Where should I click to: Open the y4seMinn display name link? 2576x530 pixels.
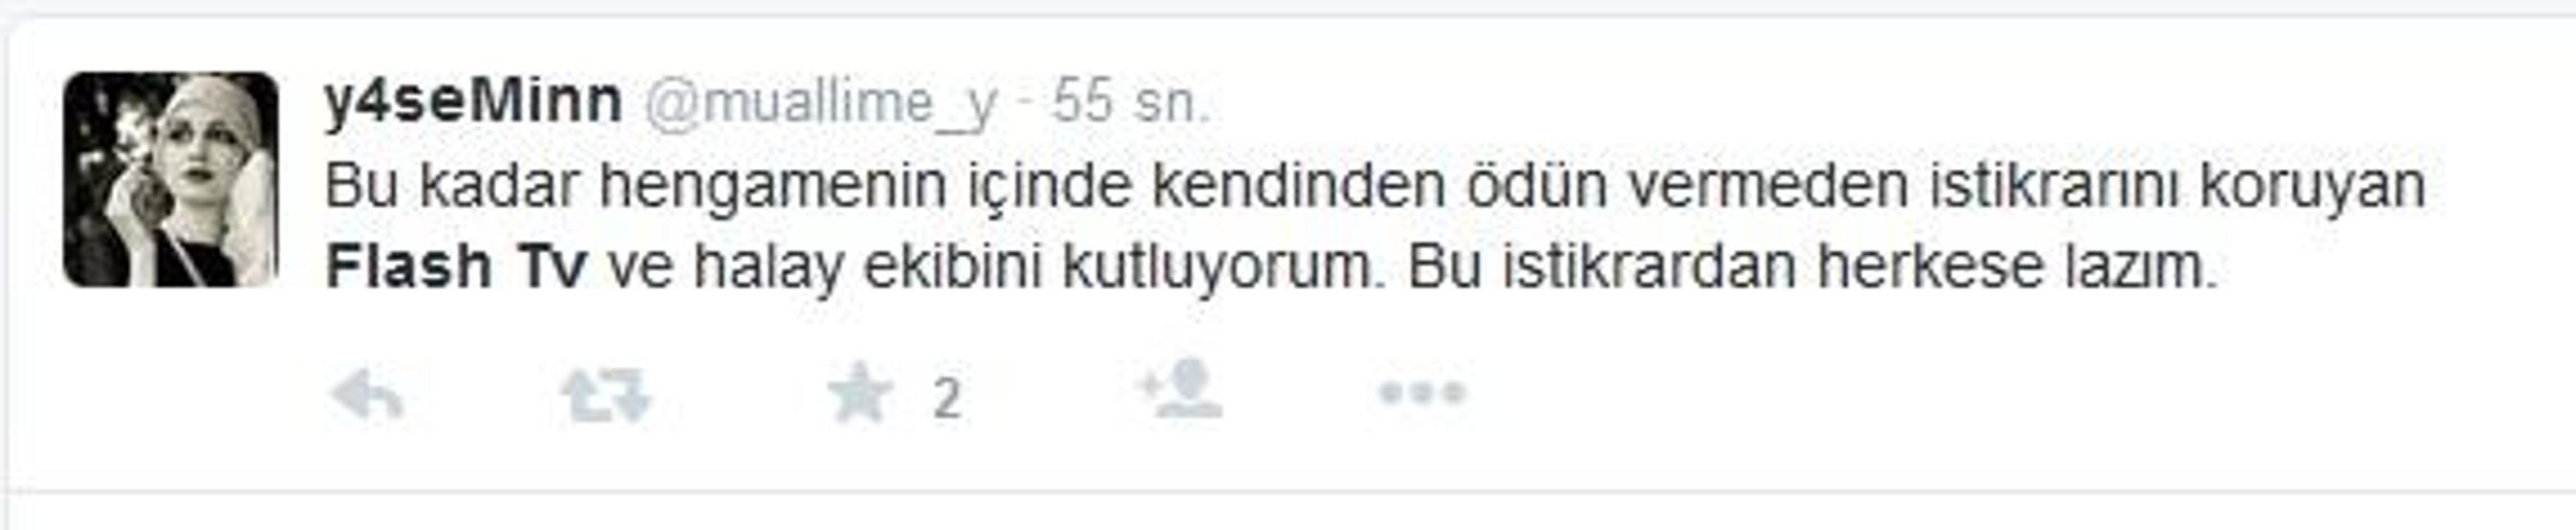click(473, 102)
